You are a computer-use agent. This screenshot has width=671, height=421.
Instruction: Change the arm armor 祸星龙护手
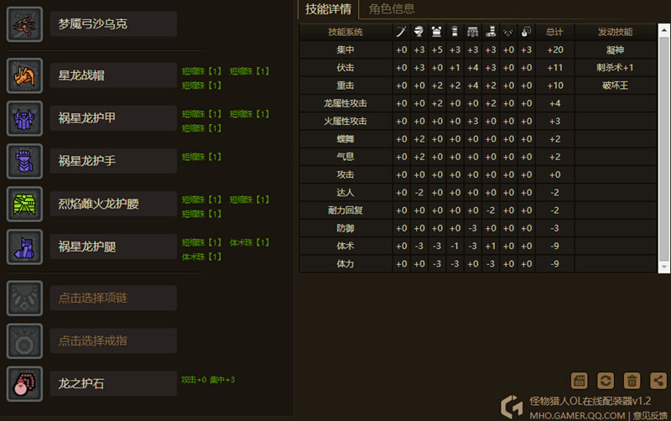point(113,161)
